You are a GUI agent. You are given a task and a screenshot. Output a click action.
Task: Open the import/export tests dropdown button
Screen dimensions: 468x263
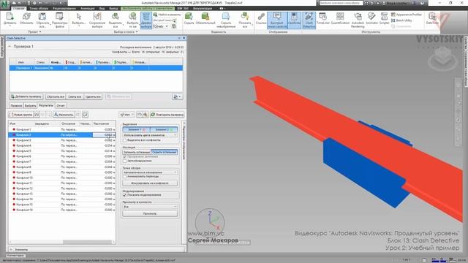tap(177, 96)
